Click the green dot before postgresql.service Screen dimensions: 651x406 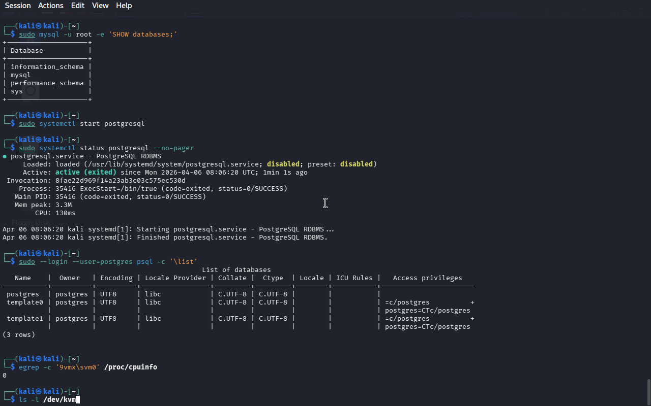pyautogui.click(x=5, y=156)
